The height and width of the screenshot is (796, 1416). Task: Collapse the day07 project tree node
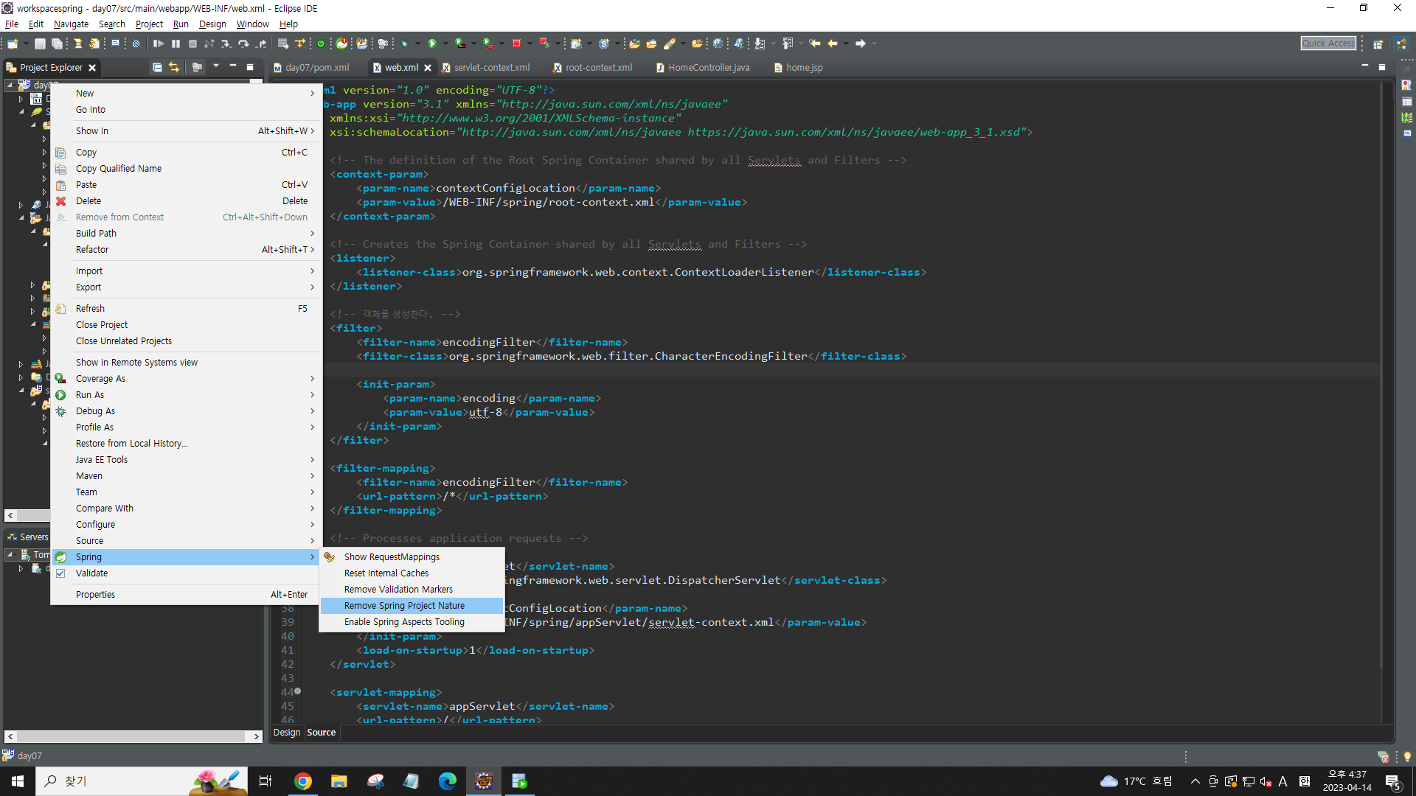coord(10,85)
